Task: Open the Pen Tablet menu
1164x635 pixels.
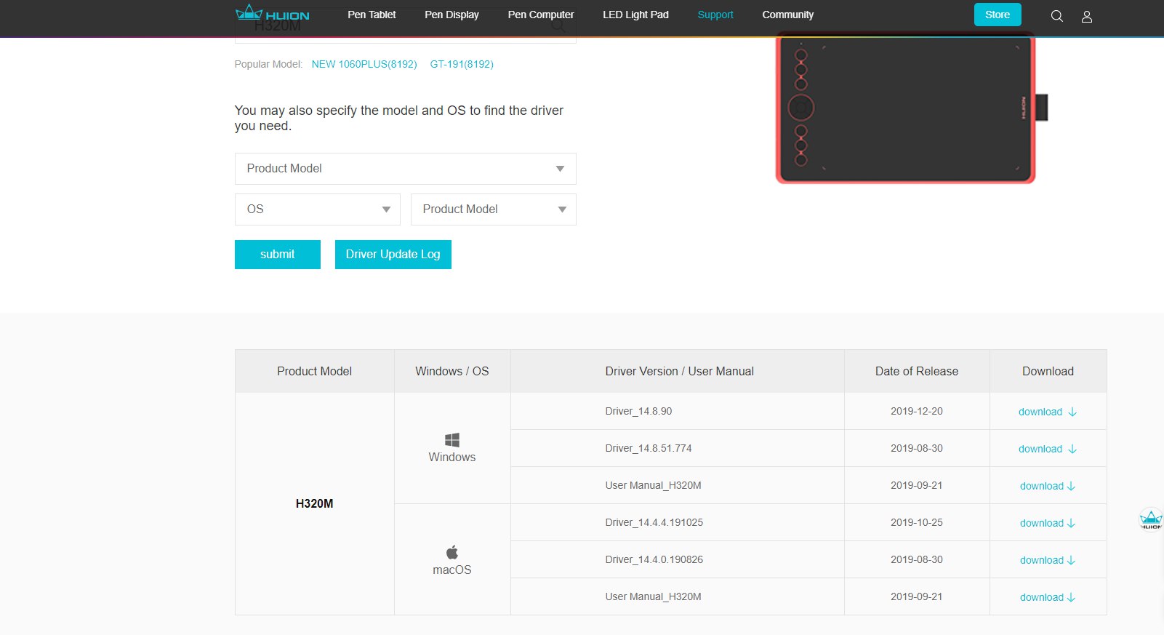Action: click(x=372, y=15)
